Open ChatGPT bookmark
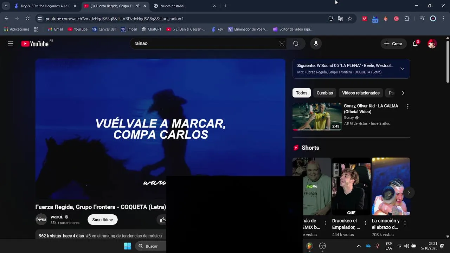Screen dimensions: 450x253 coord(152,29)
